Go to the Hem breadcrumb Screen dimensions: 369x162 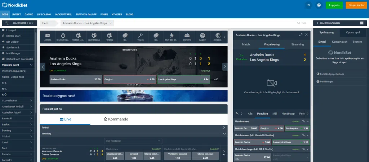(45, 23)
